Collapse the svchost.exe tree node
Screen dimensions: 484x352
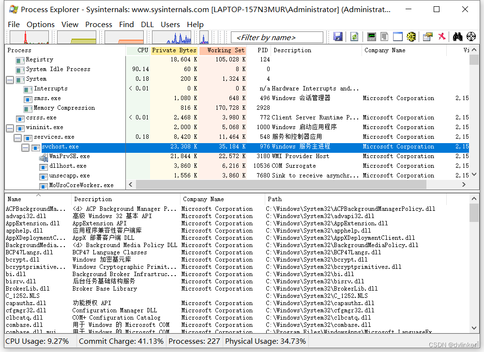(x=25, y=147)
